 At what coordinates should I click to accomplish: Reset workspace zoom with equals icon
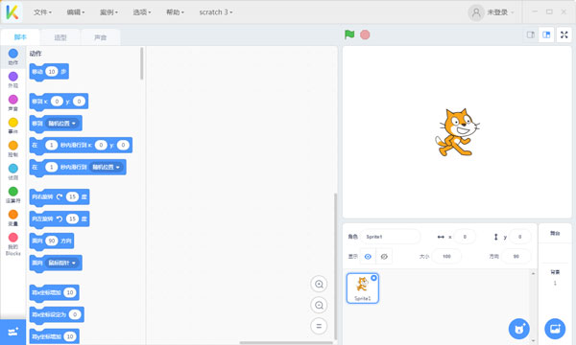[x=319, y=326]
